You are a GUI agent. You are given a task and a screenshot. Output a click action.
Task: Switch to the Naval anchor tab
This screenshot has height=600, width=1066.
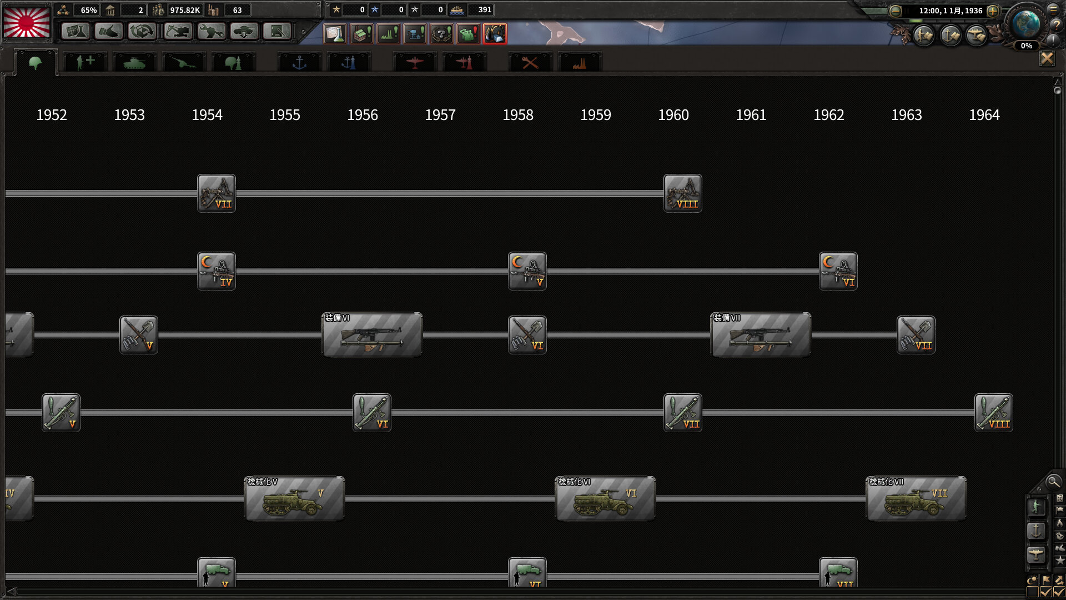[x=299, y=63]
